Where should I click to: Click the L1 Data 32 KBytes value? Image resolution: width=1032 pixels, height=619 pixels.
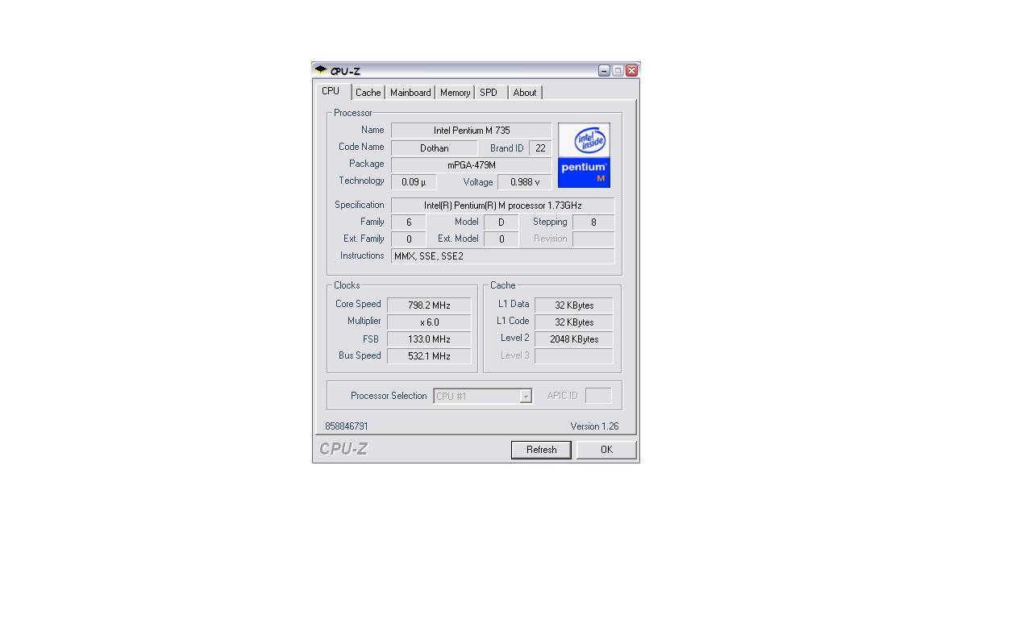coord(573,305)
